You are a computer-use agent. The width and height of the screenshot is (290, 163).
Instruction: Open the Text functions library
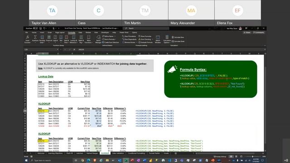(61, 39)
